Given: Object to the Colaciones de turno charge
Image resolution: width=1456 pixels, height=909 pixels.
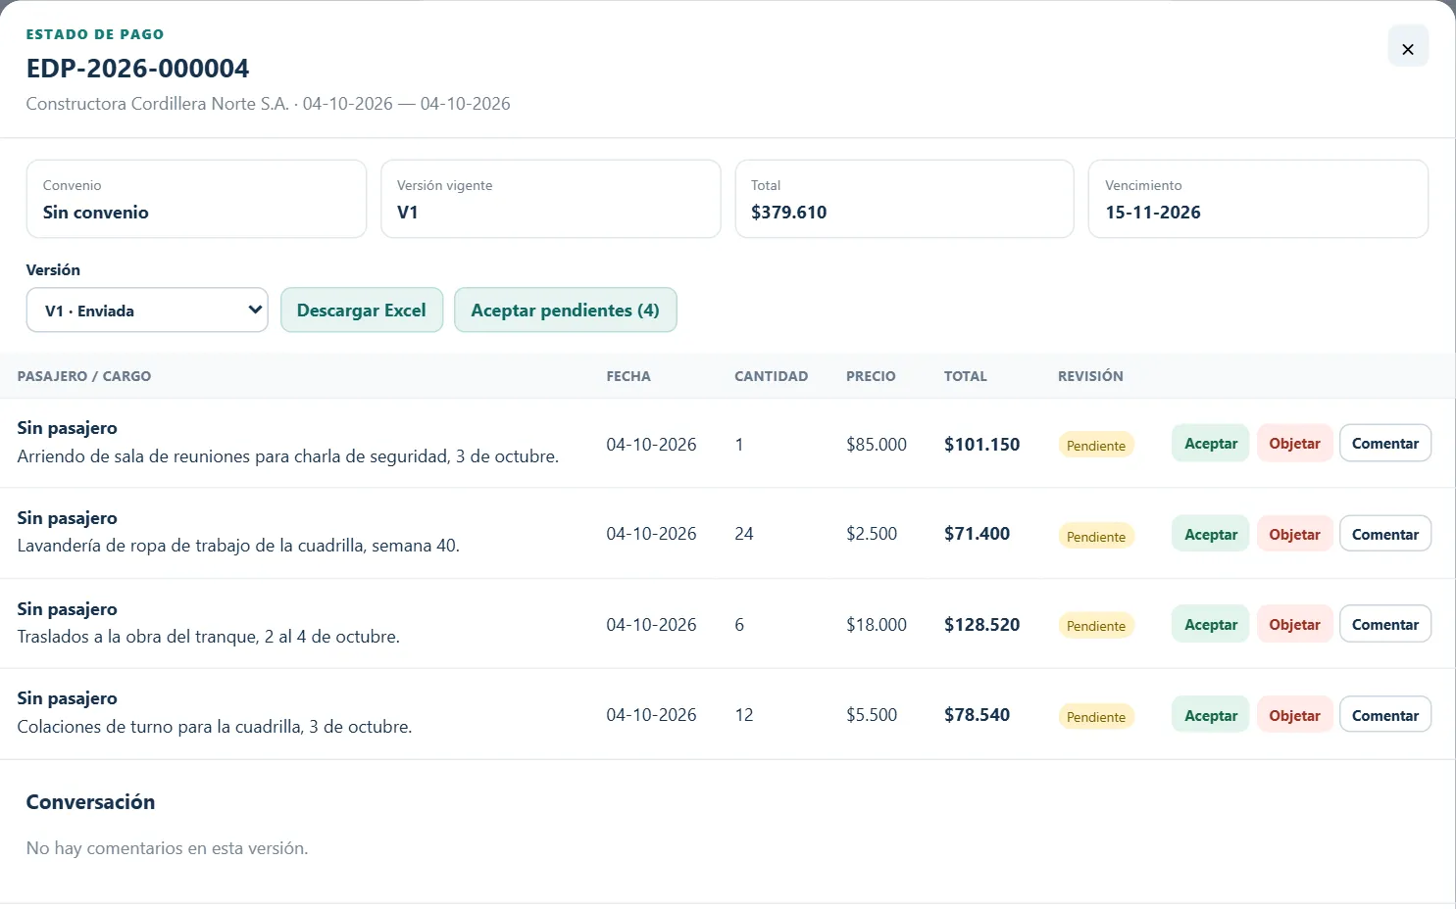Looking at the screenshot, I should (x=1294, y=715).
